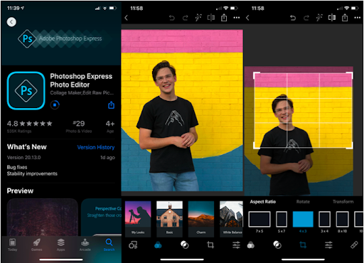Tap the compare before/after icon in the right editor
This screenshot has width=364, height=263.
332,18
